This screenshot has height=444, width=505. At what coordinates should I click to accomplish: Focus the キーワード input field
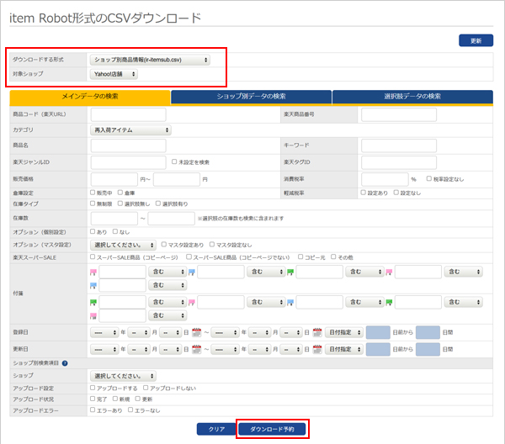click(x=399, y=145)
